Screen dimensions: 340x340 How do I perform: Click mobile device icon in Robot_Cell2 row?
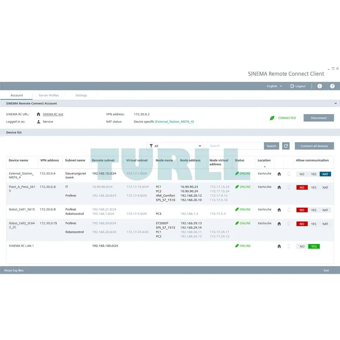(x=289, y=224)
